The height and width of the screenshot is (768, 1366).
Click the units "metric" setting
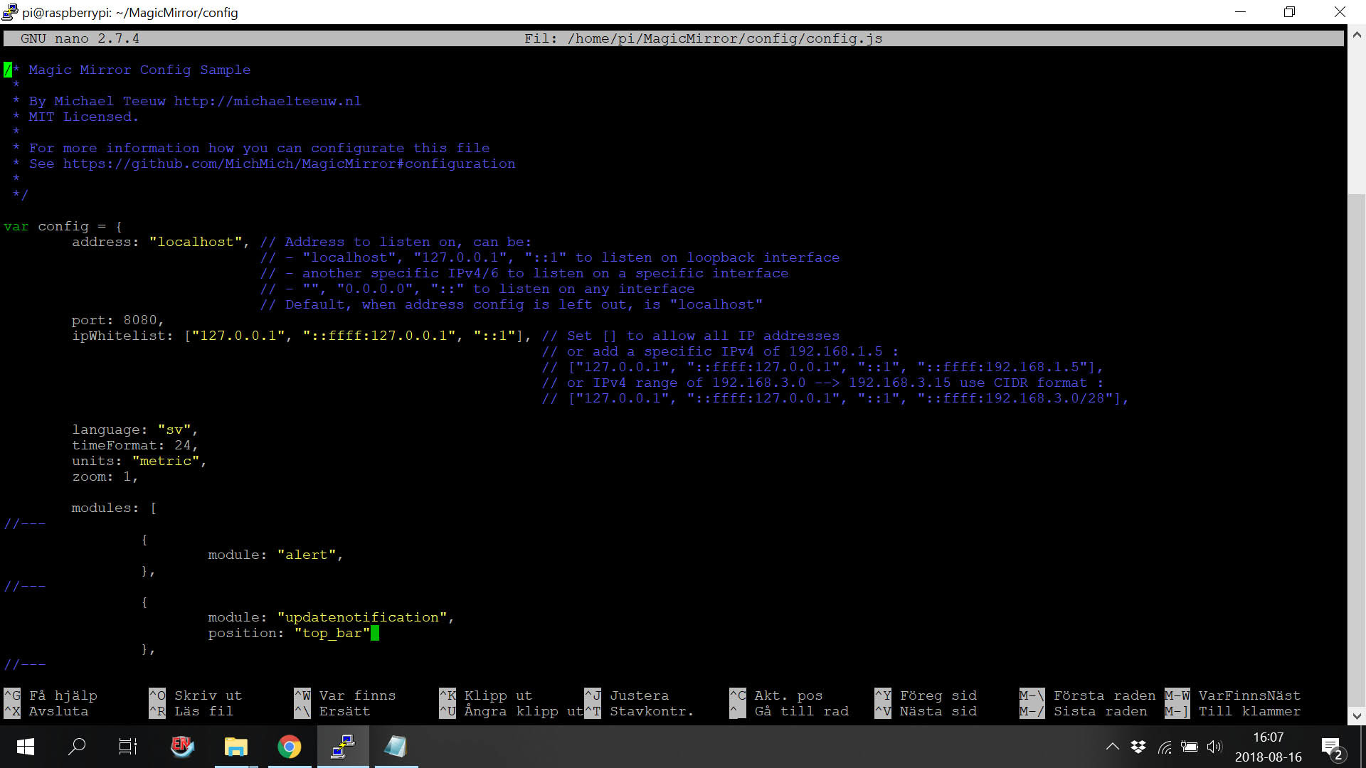click(139, 461)
